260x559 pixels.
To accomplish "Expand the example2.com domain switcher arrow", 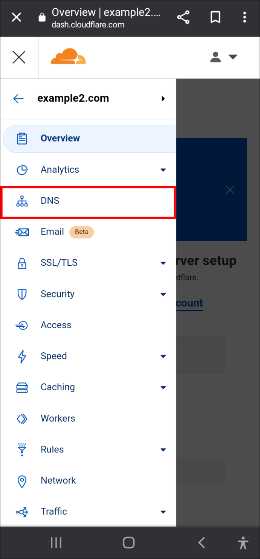I will (163, 99).
